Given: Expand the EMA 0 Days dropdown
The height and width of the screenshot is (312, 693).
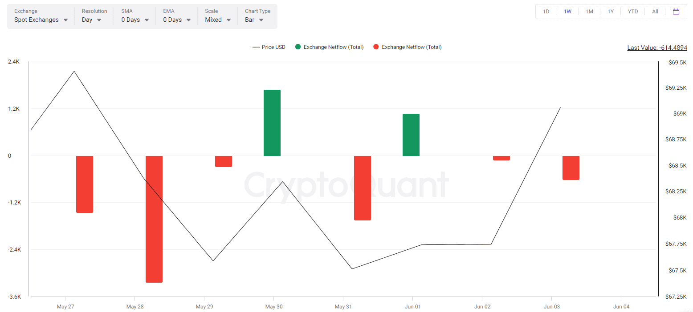Looking at the screenshot, I should tap(177, 20).
